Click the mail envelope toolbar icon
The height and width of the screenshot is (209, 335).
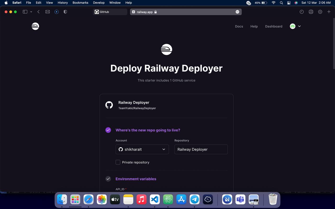[x=48, y=12]
